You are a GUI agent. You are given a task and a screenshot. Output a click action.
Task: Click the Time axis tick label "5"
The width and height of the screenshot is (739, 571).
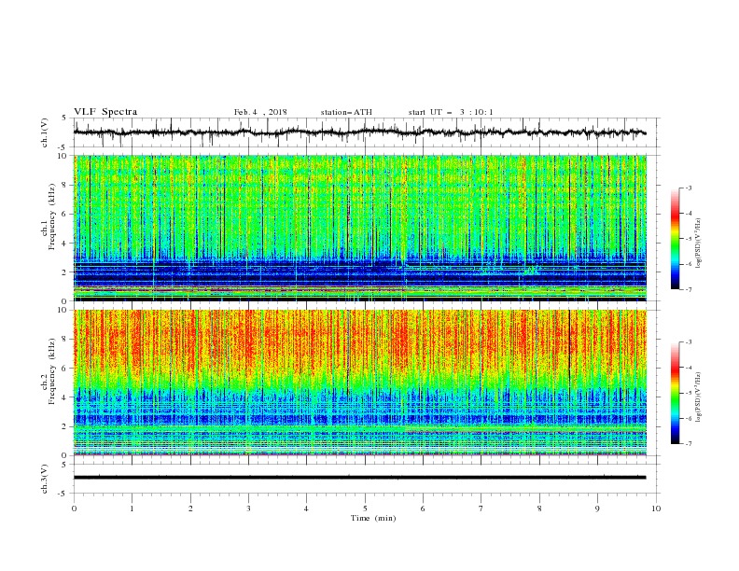[365, 508]
